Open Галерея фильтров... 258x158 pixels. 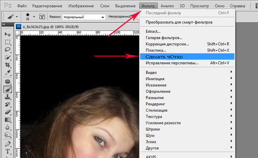click(x=187, y=38)
